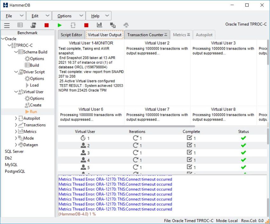
Task: Click the green status checkmark for Virtual User 1
Action: coord(244,138)
